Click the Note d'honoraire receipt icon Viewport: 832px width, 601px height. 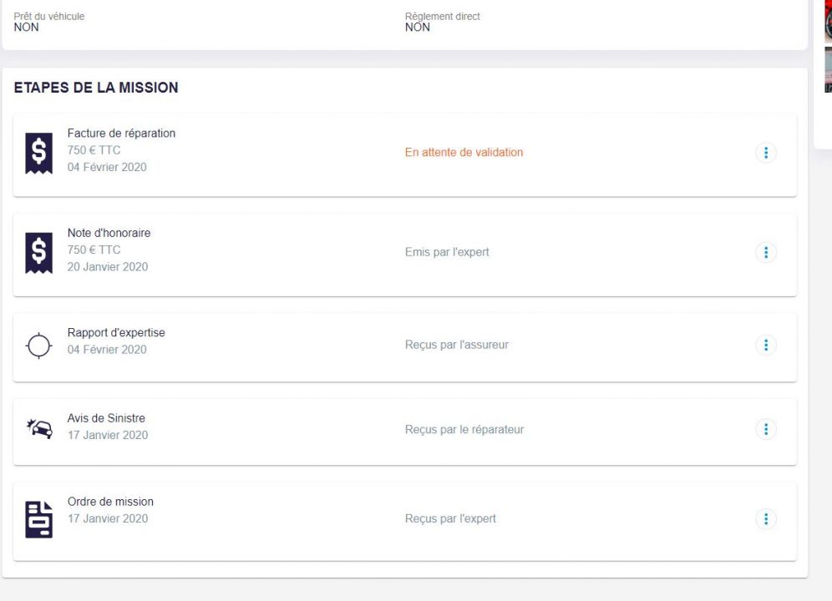click(38, 253)
